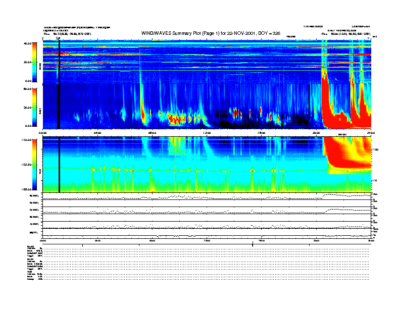The height and width of the screenshot is (309, 400).
Task: Select the 20.00 label on RAD2 scale
Action: [x=27, y=62]
